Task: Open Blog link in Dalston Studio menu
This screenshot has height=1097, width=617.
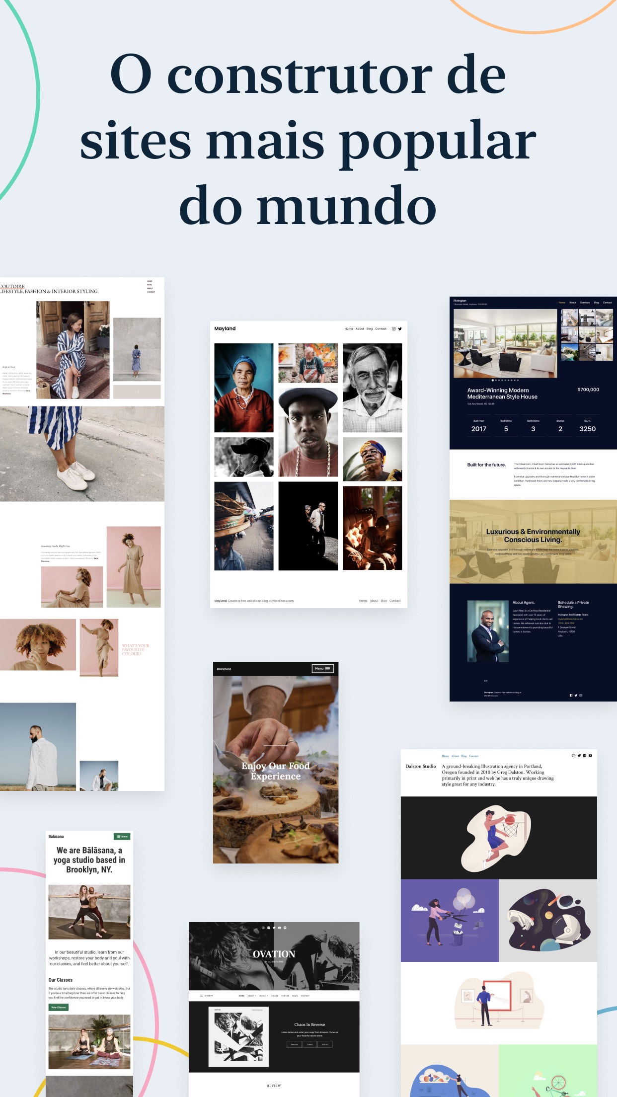Action: 464,756
